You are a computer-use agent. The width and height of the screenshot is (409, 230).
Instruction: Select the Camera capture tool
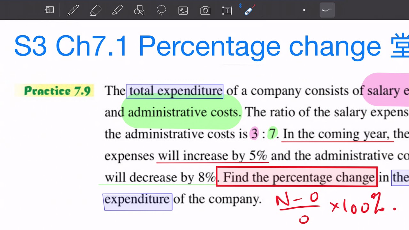click(205, 10)
